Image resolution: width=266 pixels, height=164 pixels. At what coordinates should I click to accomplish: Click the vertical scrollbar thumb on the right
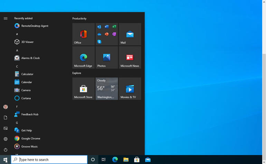(x=264, y=106)
